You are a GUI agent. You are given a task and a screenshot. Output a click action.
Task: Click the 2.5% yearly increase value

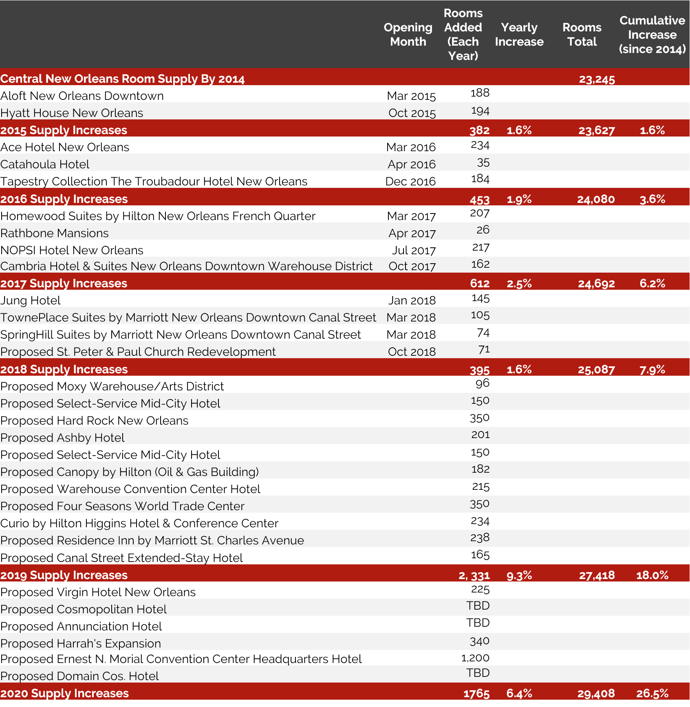point(519,284)
